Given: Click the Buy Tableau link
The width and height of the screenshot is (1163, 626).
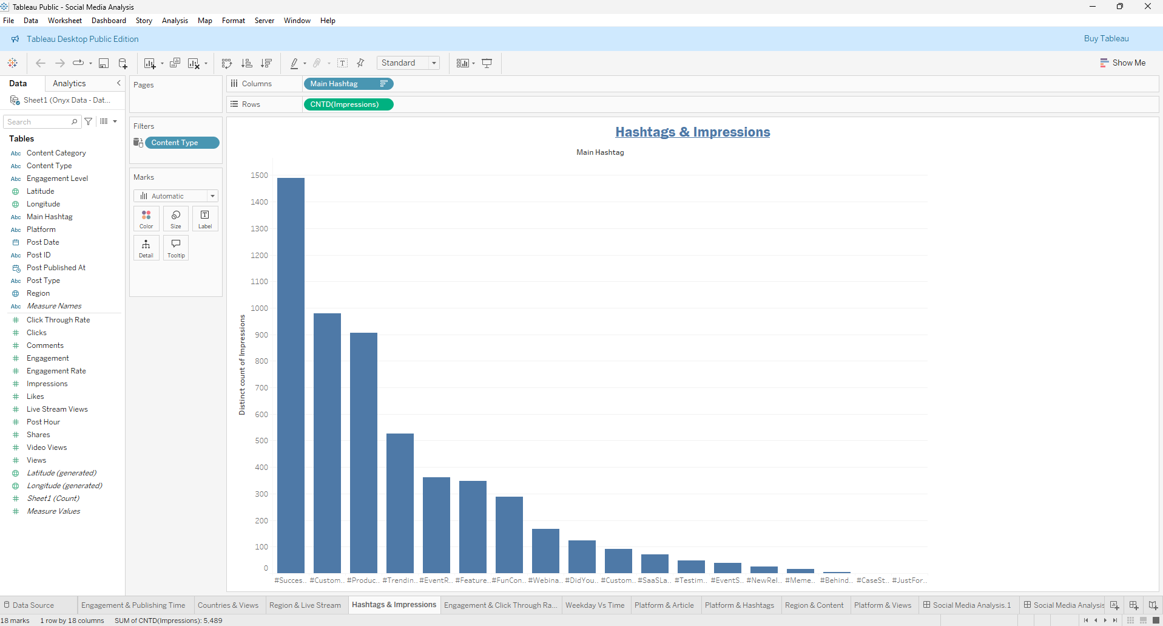Looking at the screenshot, I should 1106,38.
